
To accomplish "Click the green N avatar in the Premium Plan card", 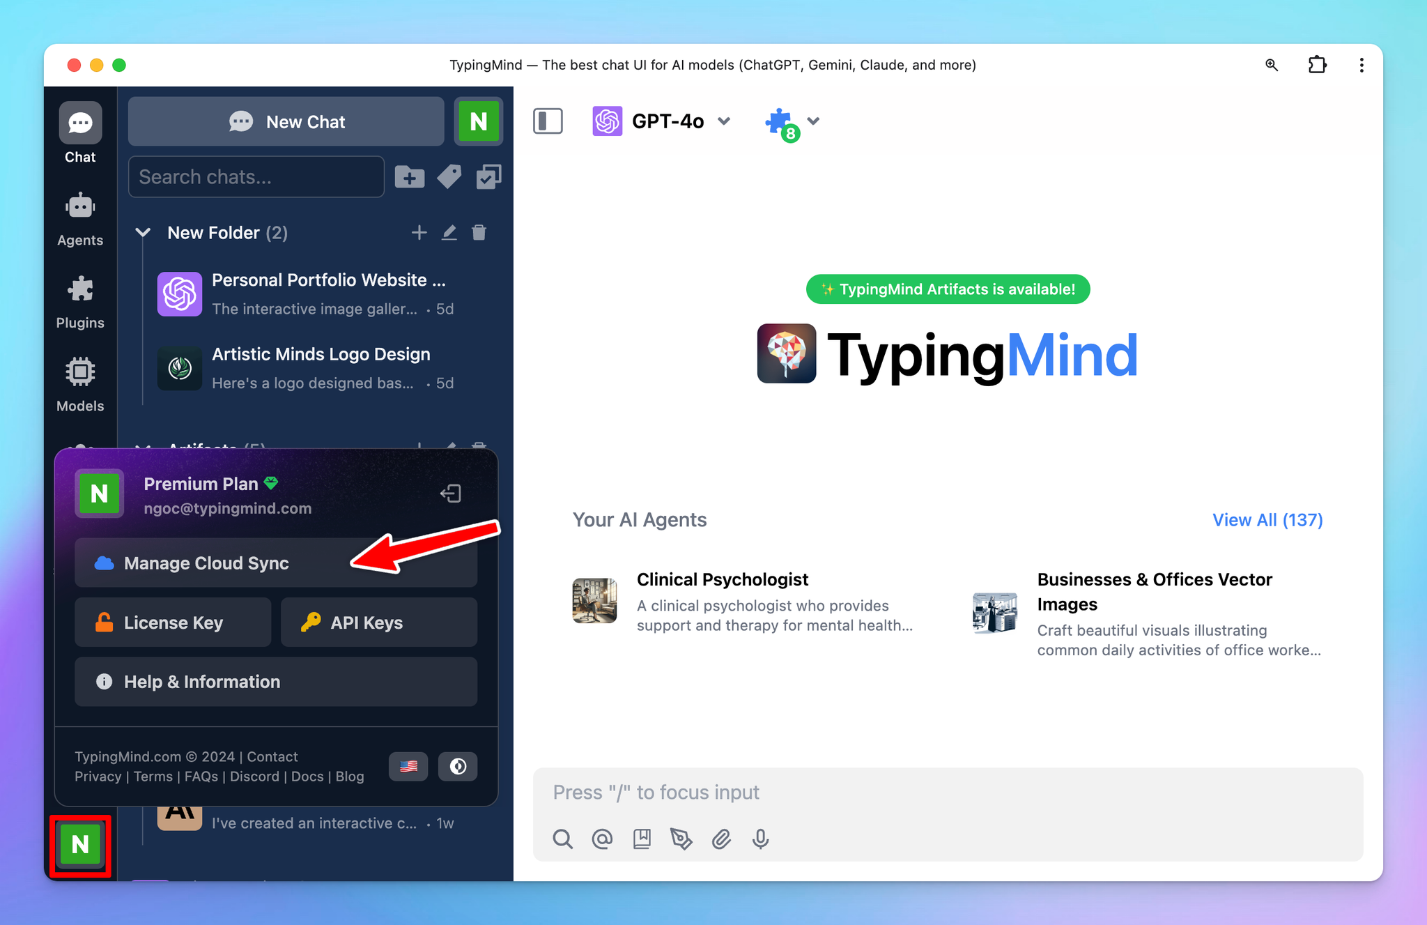I will 100,494.
